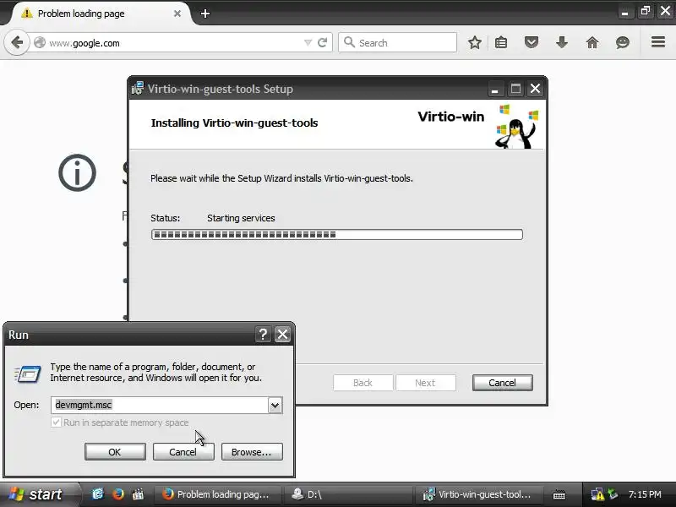Viewport: 676px width, 507px height.
Task: Open Firefox Hello chat icon
Action: click(623, 43)
